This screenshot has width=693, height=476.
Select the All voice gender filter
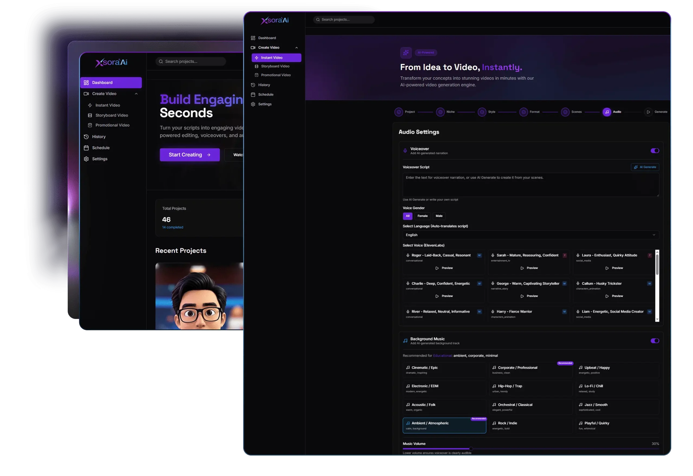(x=408, y=216)
